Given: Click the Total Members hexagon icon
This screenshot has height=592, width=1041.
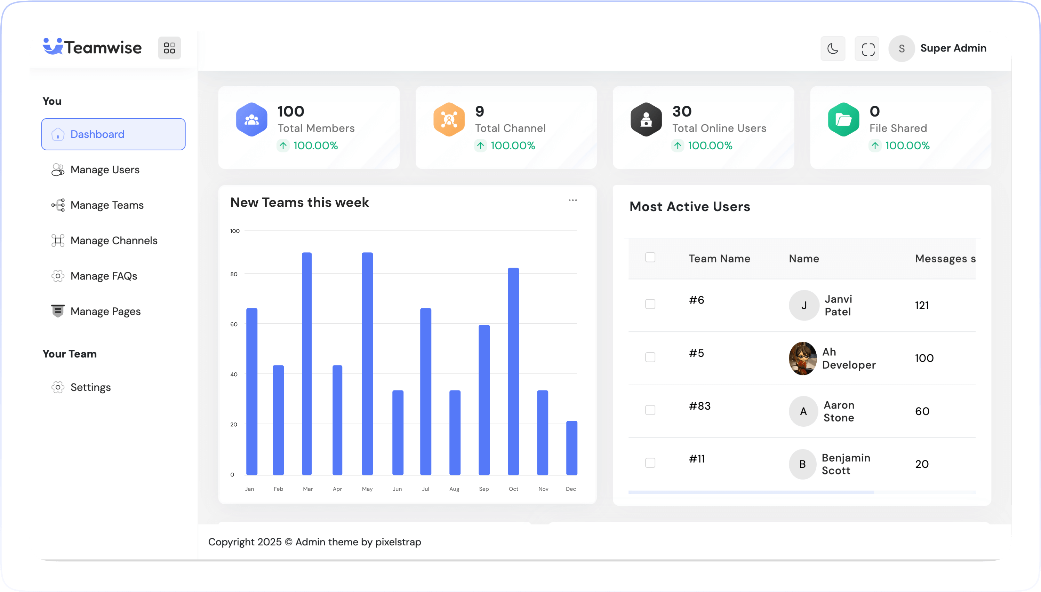Looking at the screenshot, I should (251, 119).
